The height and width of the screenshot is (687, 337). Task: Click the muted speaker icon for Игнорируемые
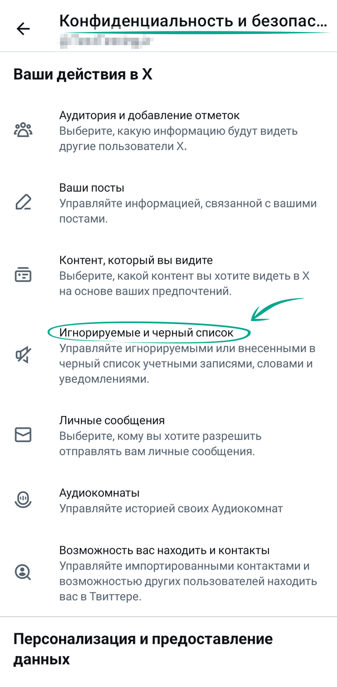pyautogui.click(x=23, y=355)
